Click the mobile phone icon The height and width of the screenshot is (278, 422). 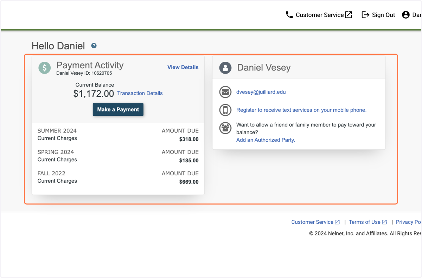[225, 110]
